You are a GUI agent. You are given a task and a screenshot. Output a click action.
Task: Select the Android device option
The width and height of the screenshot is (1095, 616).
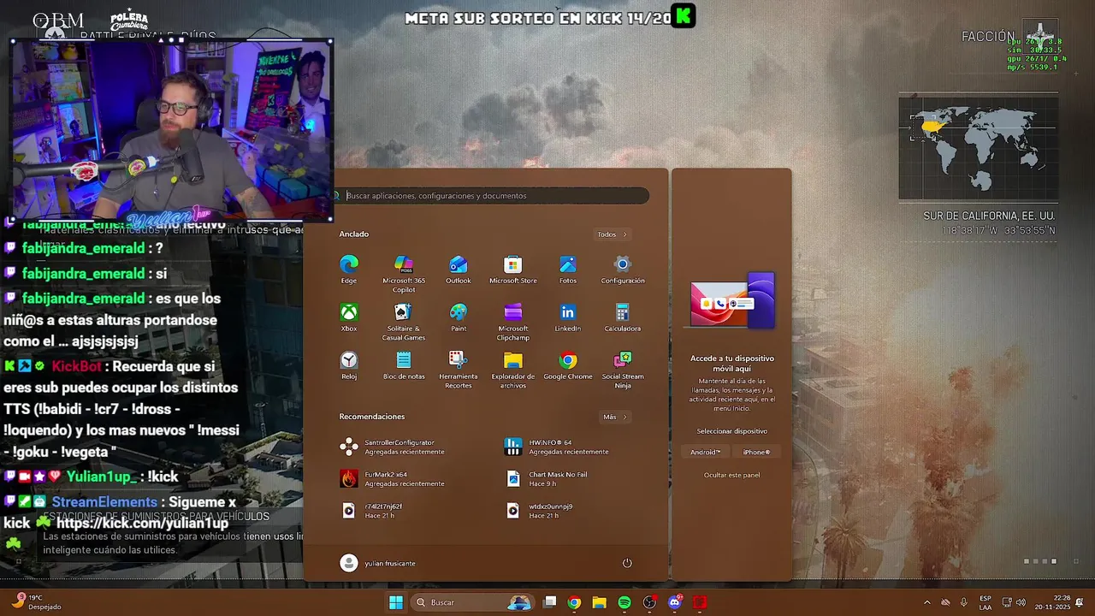[x=706, y=453]
